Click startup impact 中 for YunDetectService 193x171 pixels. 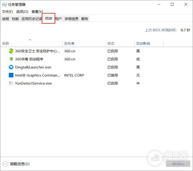tap(138, 83)
